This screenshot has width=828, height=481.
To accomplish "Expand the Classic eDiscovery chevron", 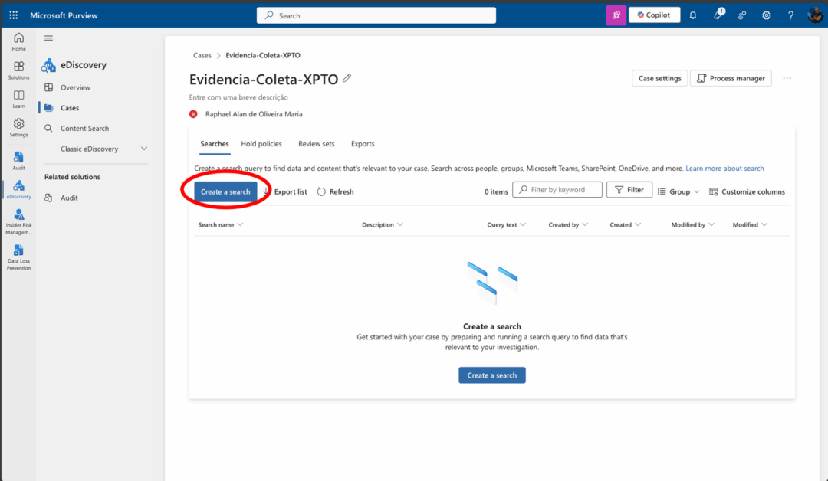I will coord(143,149).
